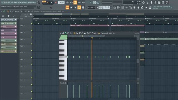Click the stop transport button
The image size is (178, 100).
click(x=51, y=2)
